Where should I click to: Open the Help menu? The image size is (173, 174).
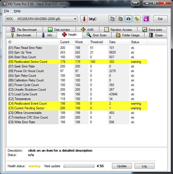17,11
